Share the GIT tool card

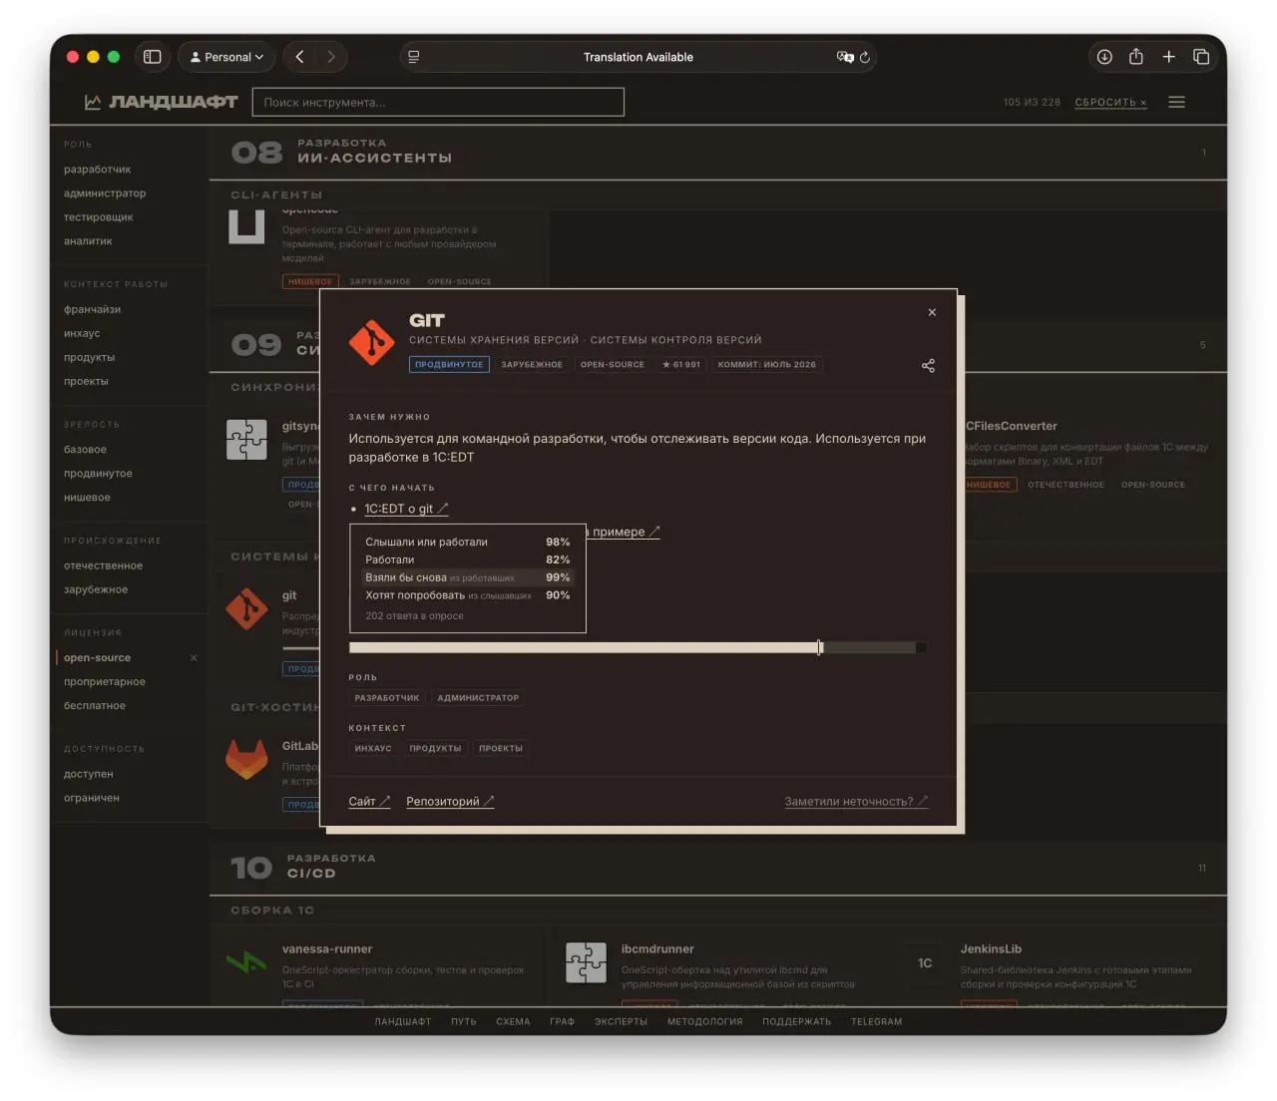tap(928, 366)
